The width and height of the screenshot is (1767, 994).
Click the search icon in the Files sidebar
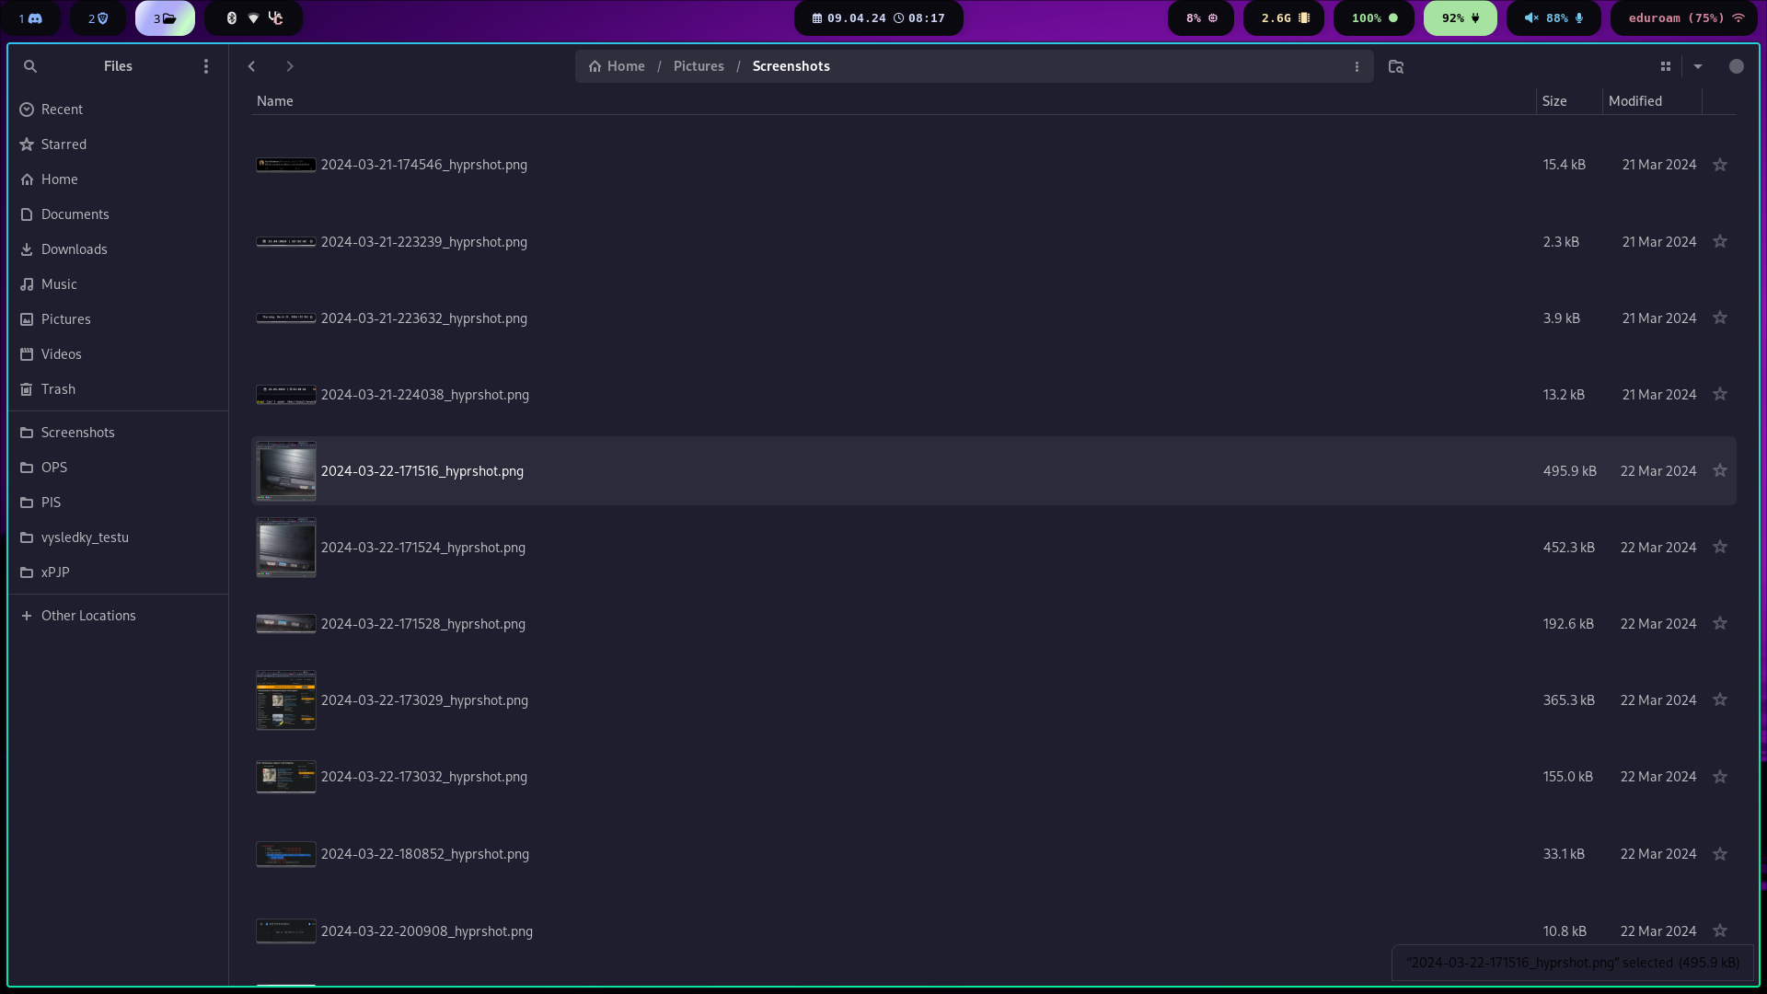coord(30,66)
